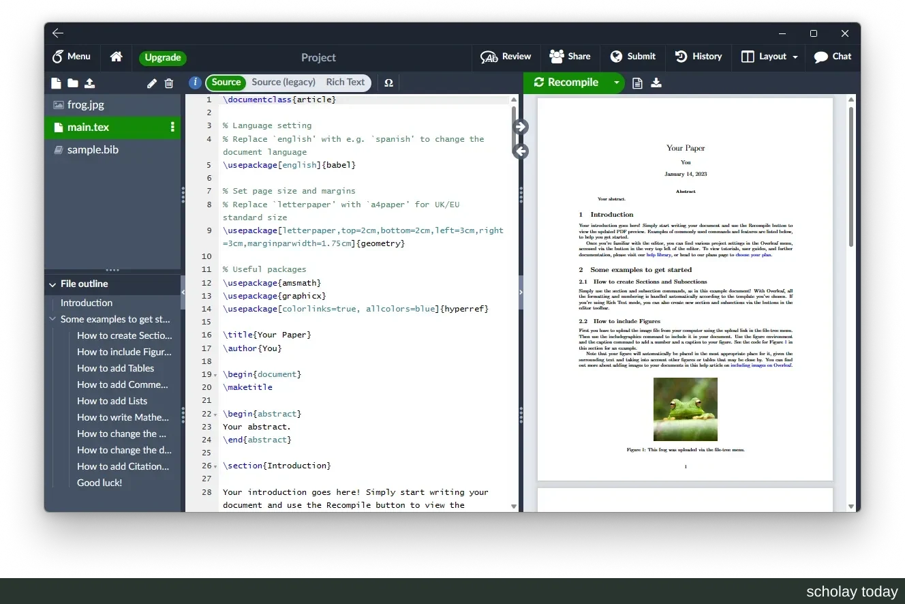Open Review track changes panel
Image resolution: width=905 pixels, height=604 pixels.
[x=506, y=57]
